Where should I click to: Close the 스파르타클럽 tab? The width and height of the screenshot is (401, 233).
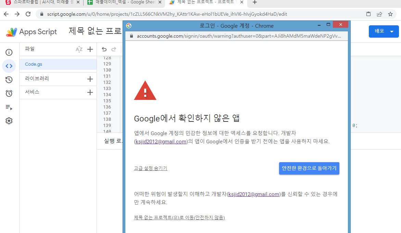[x=78, y=2]
